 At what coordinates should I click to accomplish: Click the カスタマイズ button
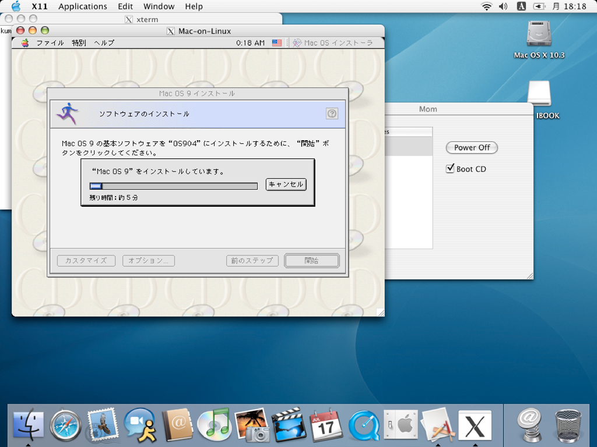pyautogui.click(x=86, y=260)
